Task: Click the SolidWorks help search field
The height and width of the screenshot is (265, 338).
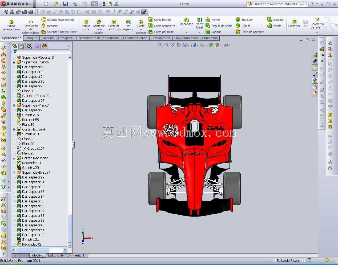Action: tap(275, 4)
